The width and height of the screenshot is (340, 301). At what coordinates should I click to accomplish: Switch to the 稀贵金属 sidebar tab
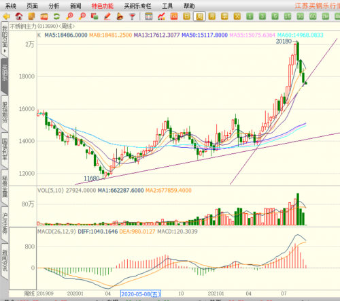(5, 187)
